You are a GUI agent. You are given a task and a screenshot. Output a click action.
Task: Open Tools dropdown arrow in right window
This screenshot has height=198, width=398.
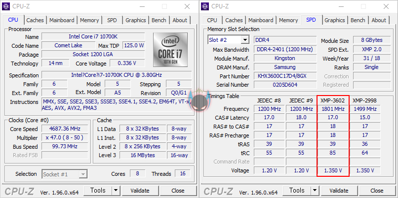tap(315, 191)
